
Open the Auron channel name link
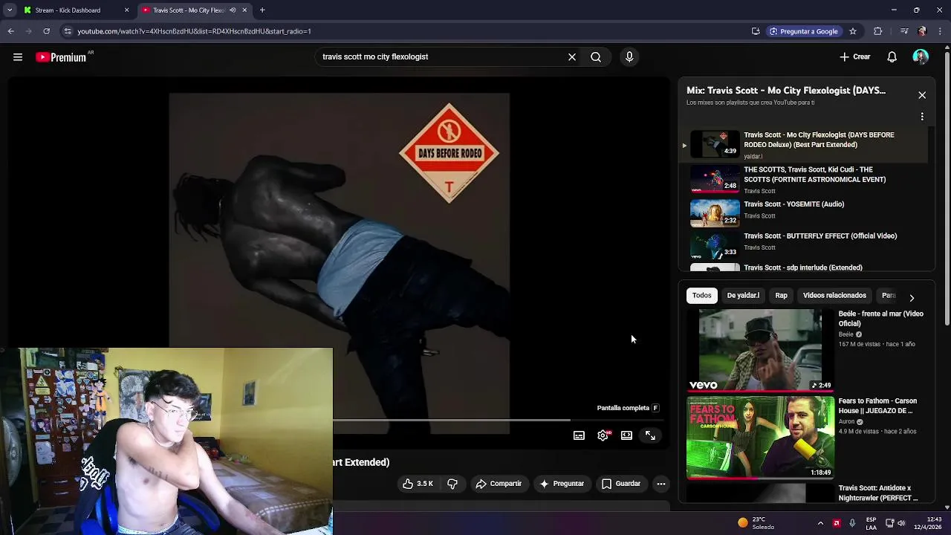coord(847,421)
